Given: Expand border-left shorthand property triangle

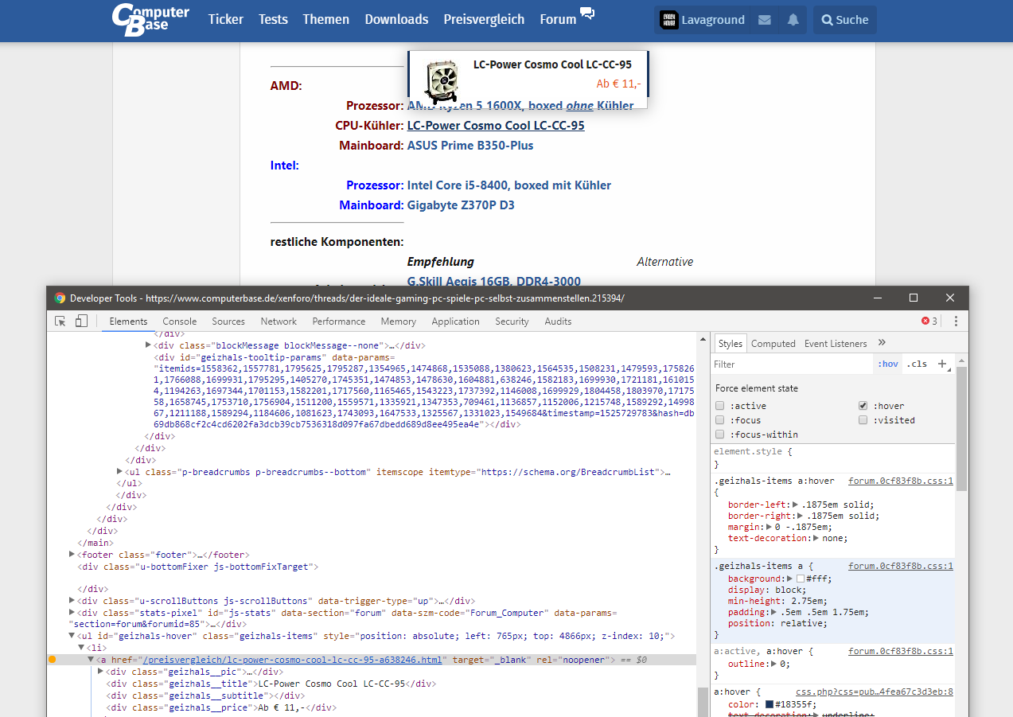Looking at the screenshot, I should (x=795, y=505).
